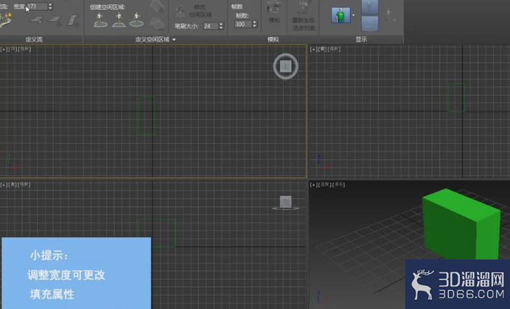
Task: Click the upper blue display mode button
Action: (x=370, y=6)
